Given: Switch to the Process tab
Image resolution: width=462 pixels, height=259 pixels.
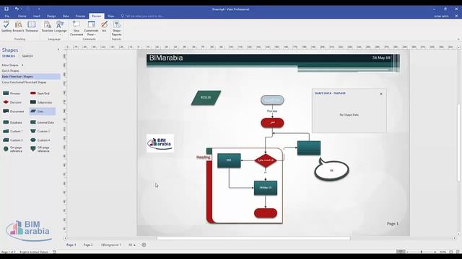Looking at the screenshot, I should click(x=80, y=16).
